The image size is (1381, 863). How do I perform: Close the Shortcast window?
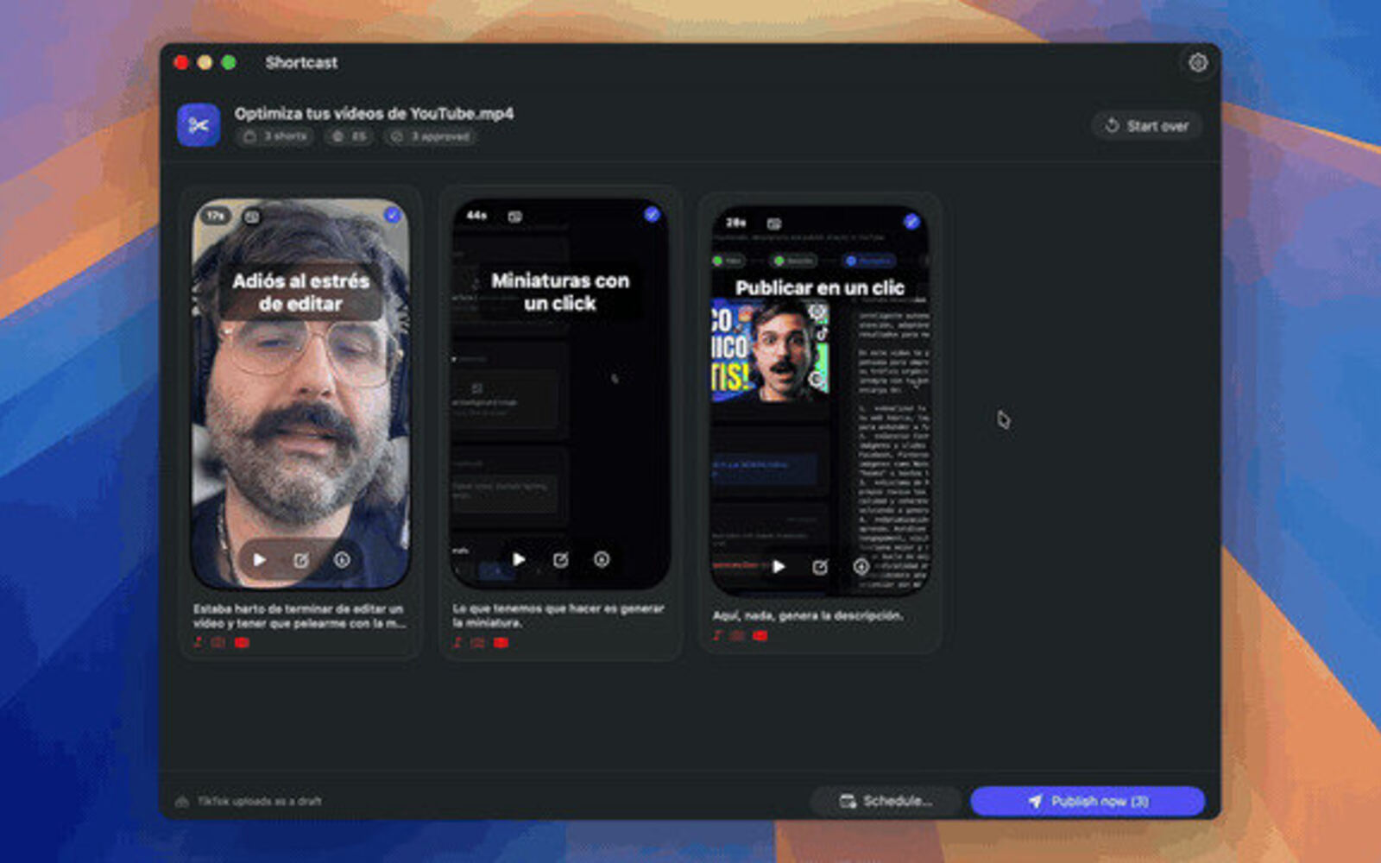[x=181, y=62]
